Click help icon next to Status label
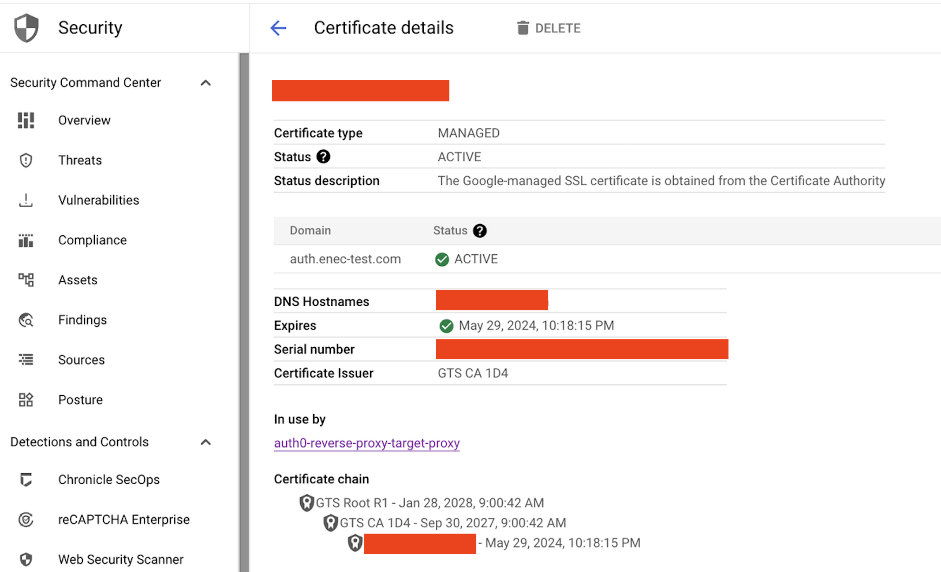This screenshot has width=941, height=572. pos(323,157)
